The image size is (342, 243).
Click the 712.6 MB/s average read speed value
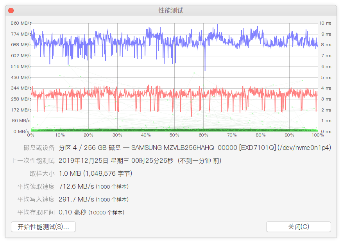[x=76, y=186]
